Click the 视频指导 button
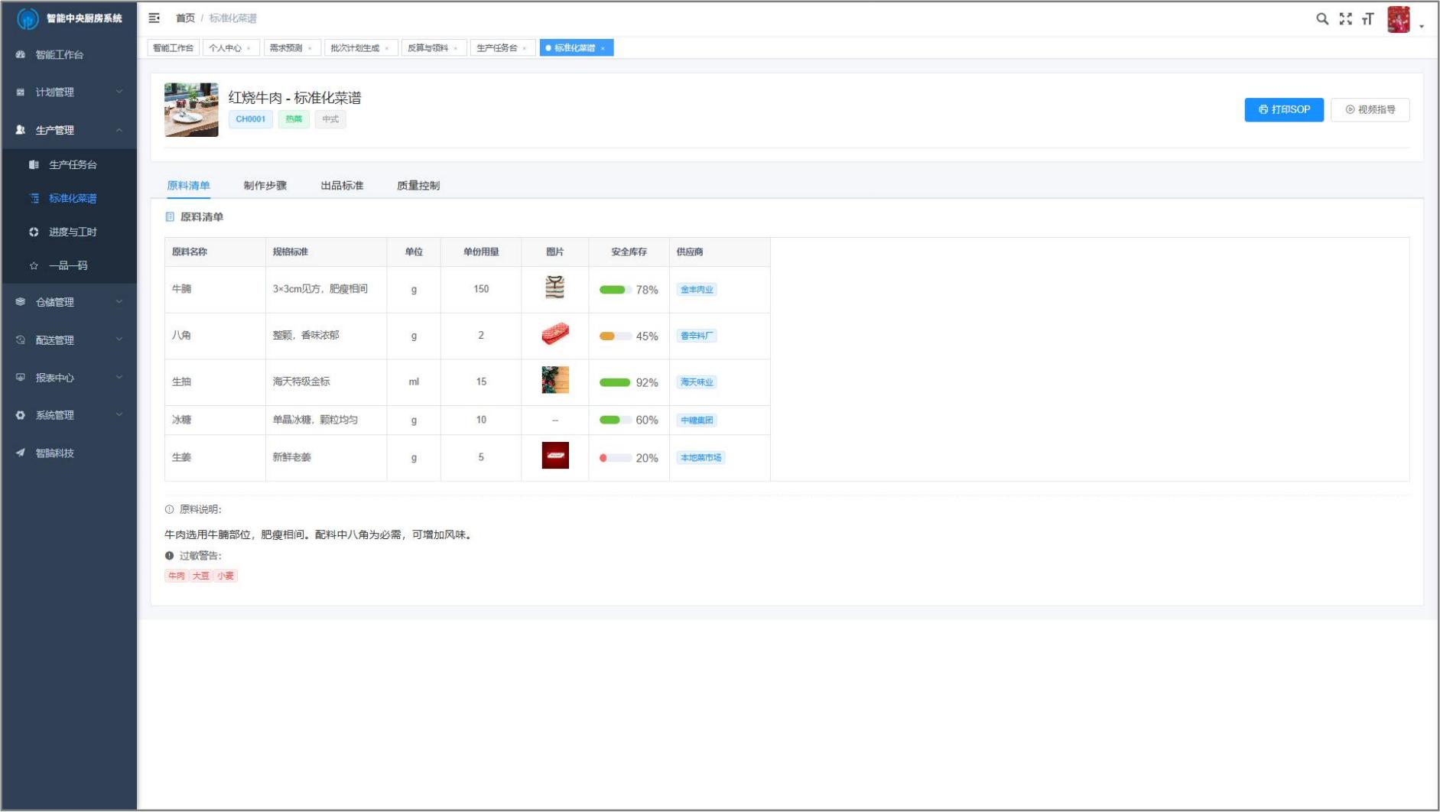The image size is (1440, 812). pos(1370,110)
